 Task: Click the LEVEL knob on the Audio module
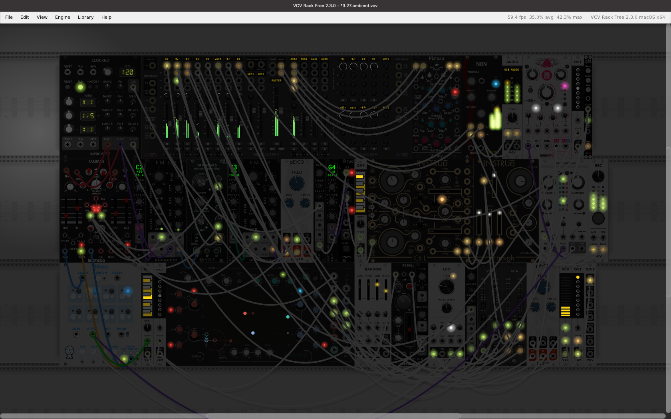click(x=512, y=118)
